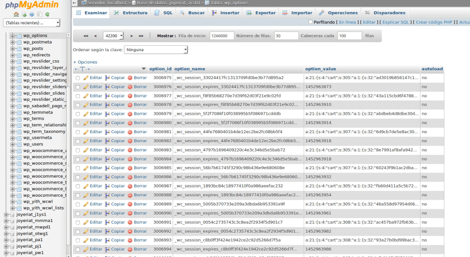Tick the checkbox for row 3006982
The height and width of the screenshot is (257, 470).
[x=78, y=141]
